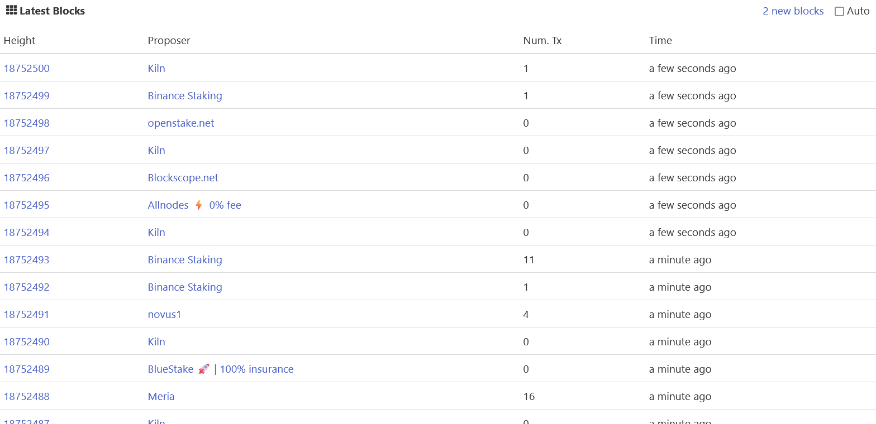Open Kiln proposer for block 18752490

point(156,342)
